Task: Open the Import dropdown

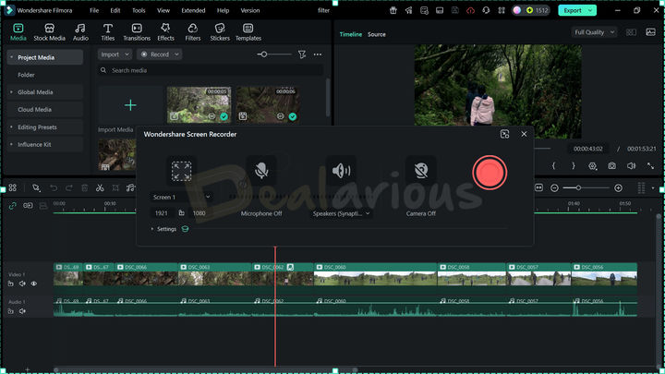Action: coord(115,54)
